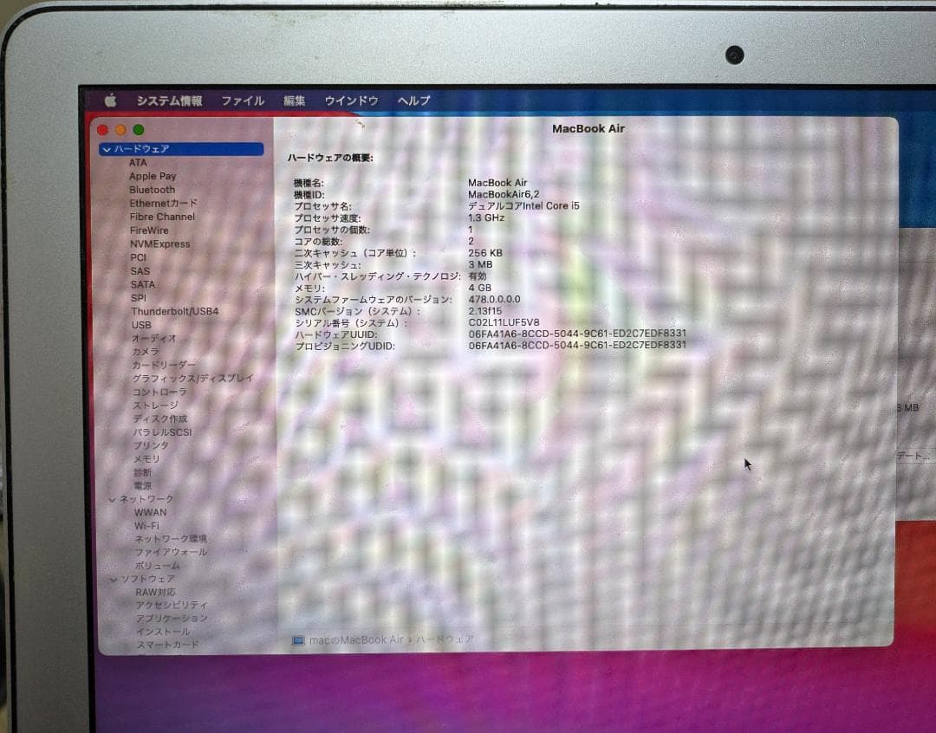Screen dimensions: 936x733
Task: Click macのMacBook Air in the path bar
Action: 356,640
